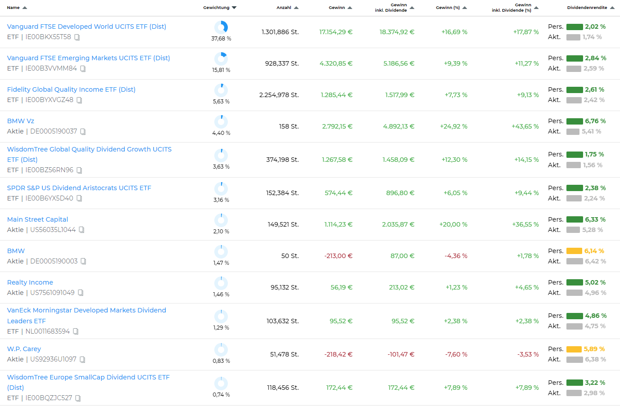Click the 37,68 % weighting donut chart
Image resolution: width=620 pixels, height=406 pixels.
[x=221, y=27]
